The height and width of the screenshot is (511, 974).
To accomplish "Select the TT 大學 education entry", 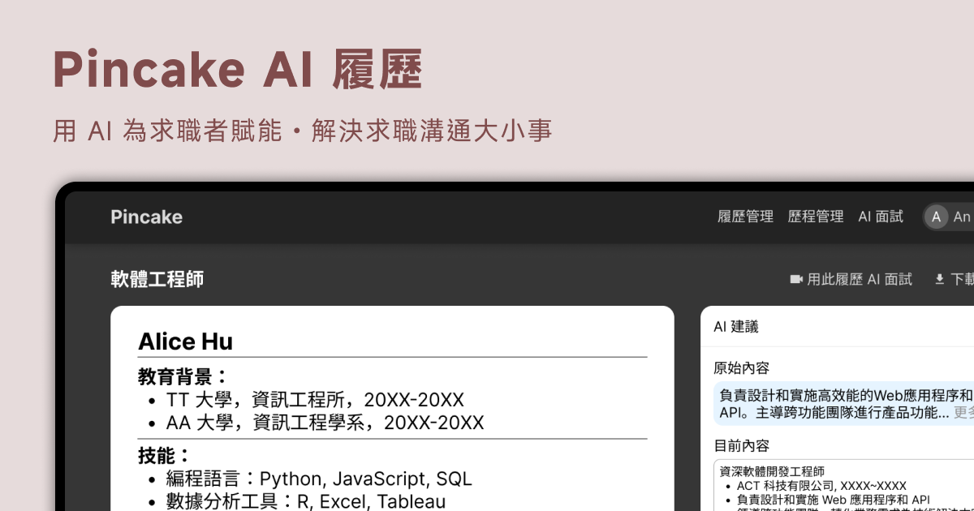I will pyautogui.click(x=315, y=400).
